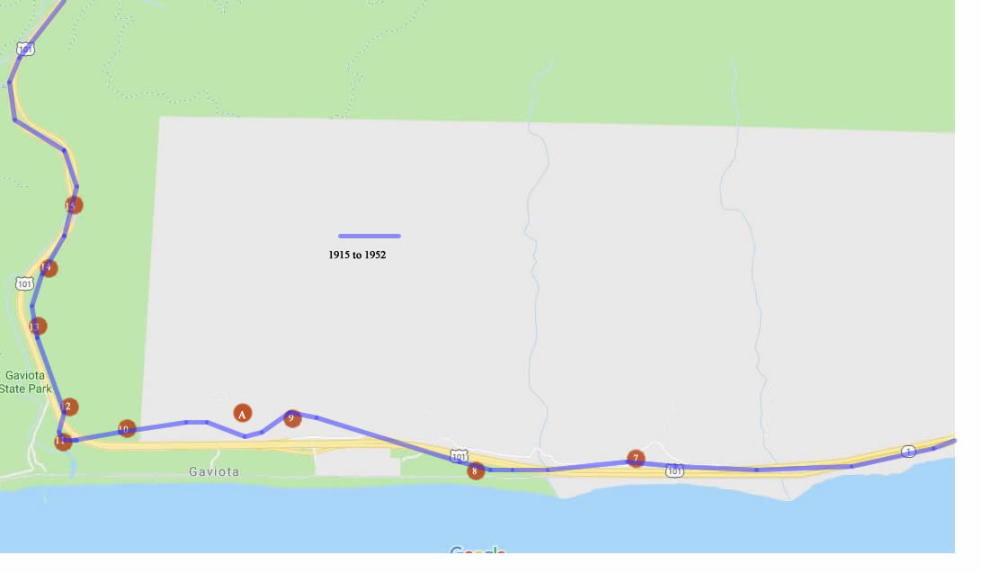Click the Google logo at map bottom
The height and width of the screenshot is (573, 981).
tap(477, 550)
